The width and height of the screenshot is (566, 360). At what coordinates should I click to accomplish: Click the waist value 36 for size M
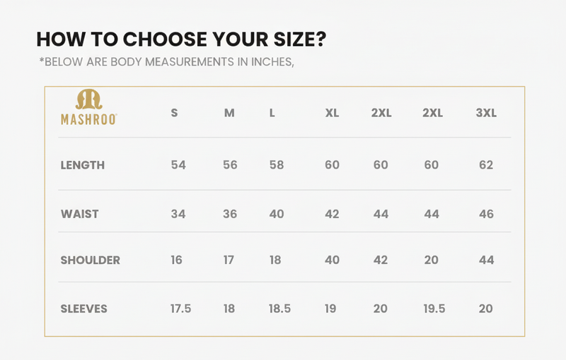click(x=230, y=214)
